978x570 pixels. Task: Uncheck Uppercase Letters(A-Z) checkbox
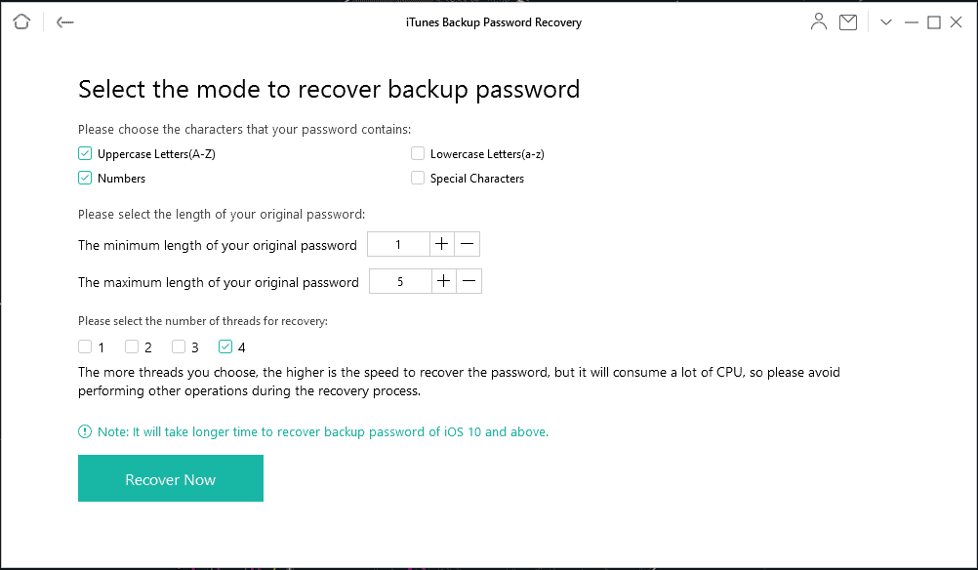(85, 153)
